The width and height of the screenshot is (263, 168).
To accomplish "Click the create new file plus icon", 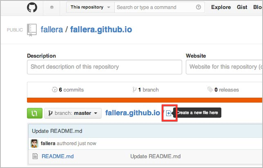I will [169, 113].
